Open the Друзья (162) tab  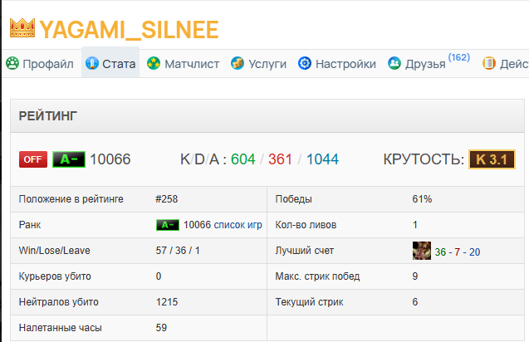coord(429,64)
